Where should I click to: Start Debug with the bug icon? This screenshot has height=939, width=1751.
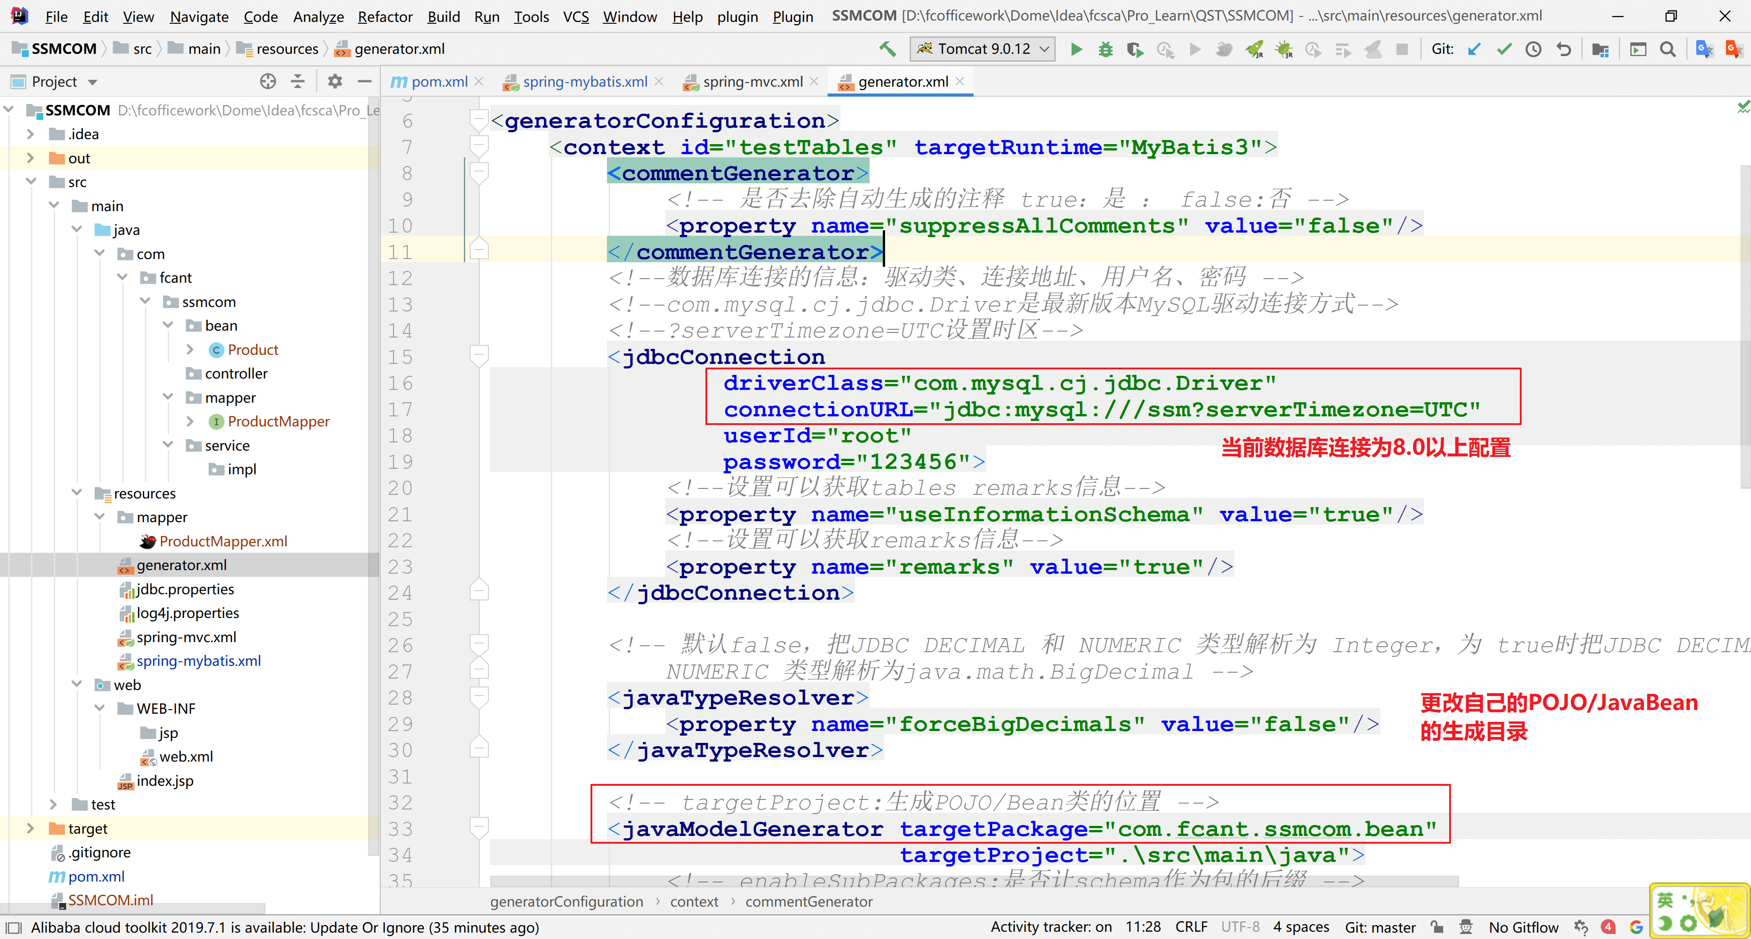coord(1105,49)
